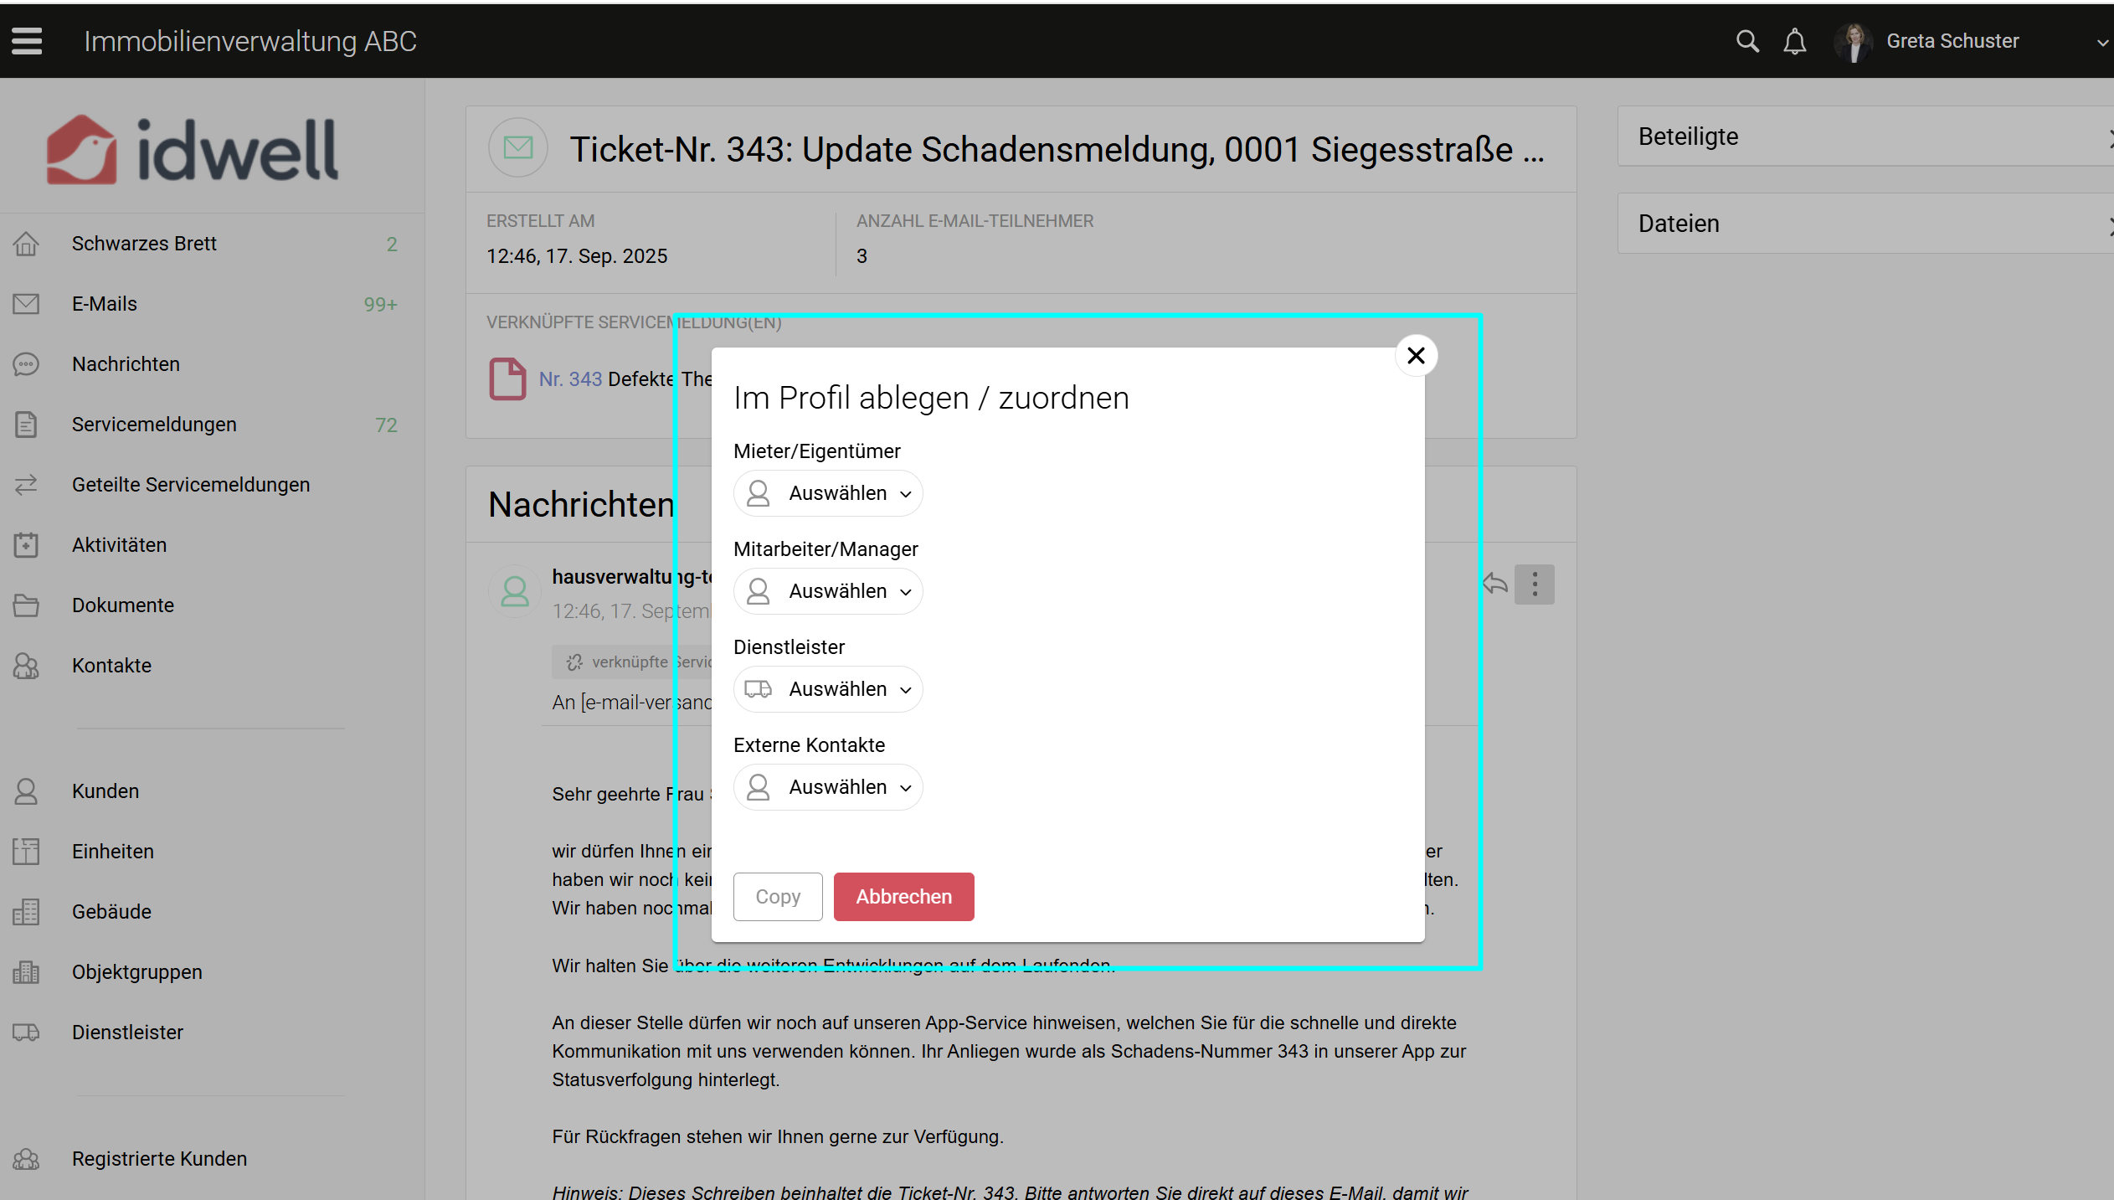The width and height of the screenshot is (2114, 1200).
Task: Close the profile assignment dialog
Action: (x=1416, y=356)
